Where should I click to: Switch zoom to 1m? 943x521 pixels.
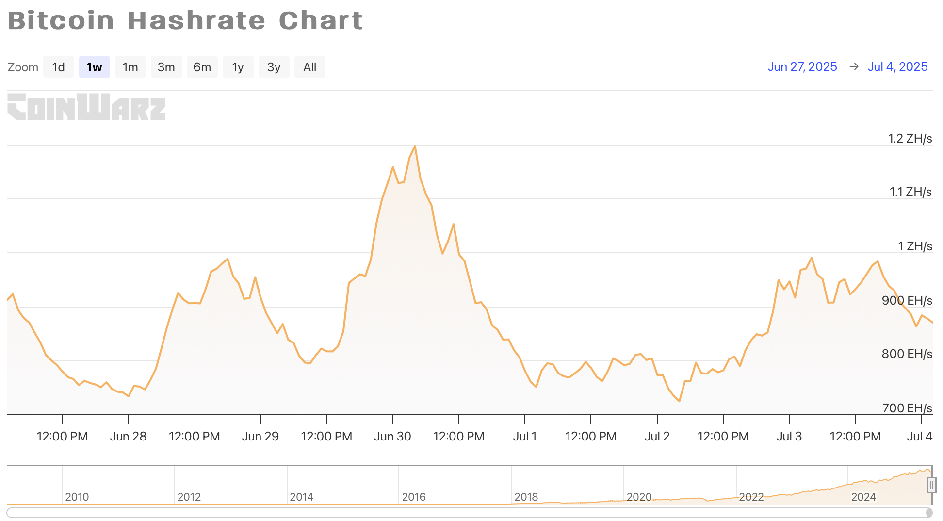tap(130, 67)
